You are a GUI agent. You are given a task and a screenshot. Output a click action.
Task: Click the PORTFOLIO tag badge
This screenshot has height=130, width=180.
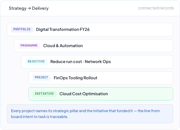(22, 30)
